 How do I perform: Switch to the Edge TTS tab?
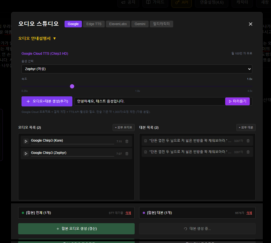pos(94,24)
